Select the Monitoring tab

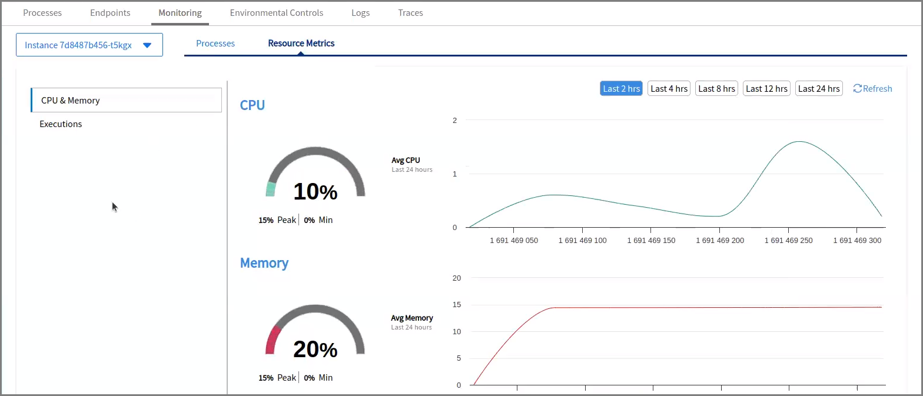pyautogui.click(x=180, y=12)
